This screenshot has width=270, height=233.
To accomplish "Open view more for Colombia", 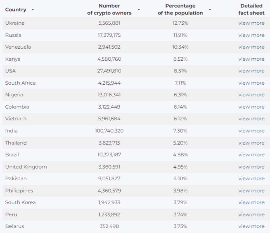I will (x=251, y=107).
